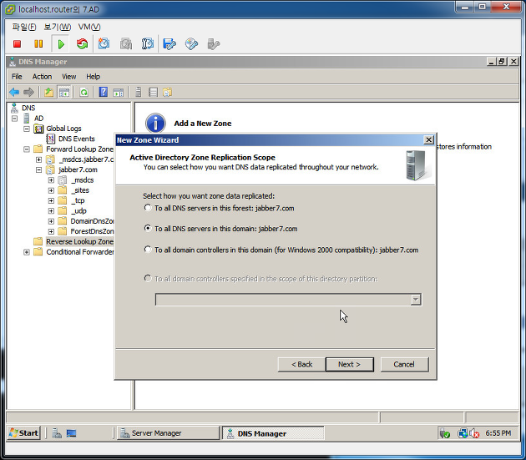Click the list view toolbar icon
This screenshot has width=526, height=460.
153,92
